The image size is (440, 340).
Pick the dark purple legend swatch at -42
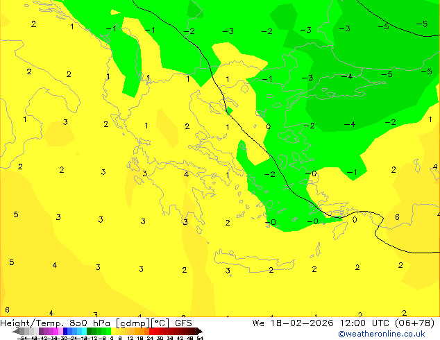41,331
